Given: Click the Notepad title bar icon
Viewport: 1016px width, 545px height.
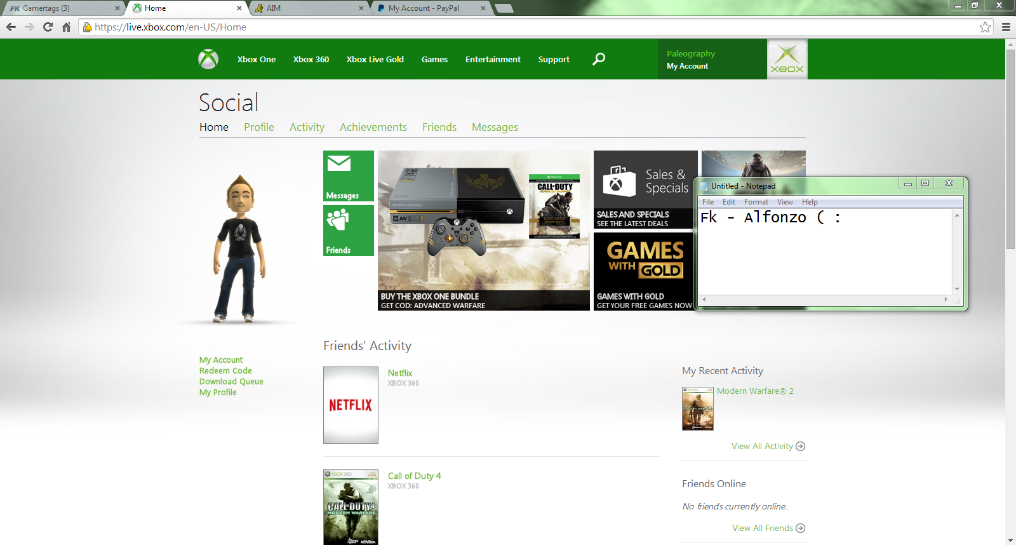Looking at the screenshot, I should (704, 185).
